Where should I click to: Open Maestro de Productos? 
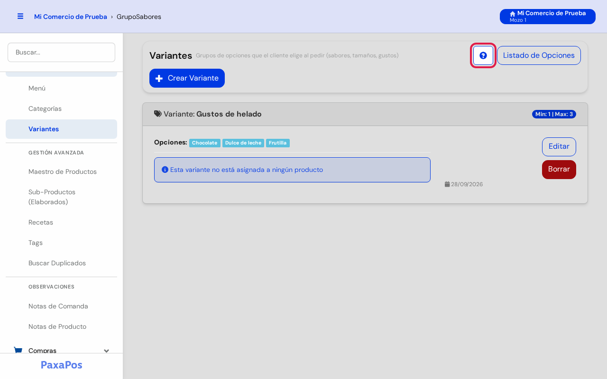(61, 171)
